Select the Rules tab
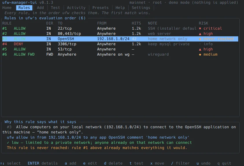This screenshot has height=166, width=244. pos(24,7)
